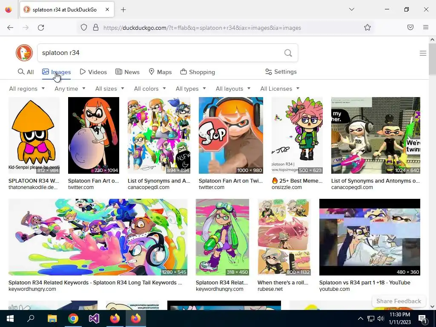The width and height of the screenshot is (436, 327).
Task: Click the page scrollbar up arrow
Action: [433, 40]
